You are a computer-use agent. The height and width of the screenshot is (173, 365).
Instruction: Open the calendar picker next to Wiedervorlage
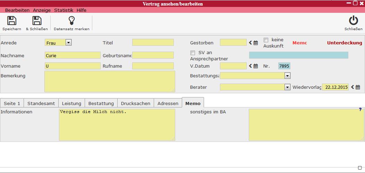click(358, 87)
